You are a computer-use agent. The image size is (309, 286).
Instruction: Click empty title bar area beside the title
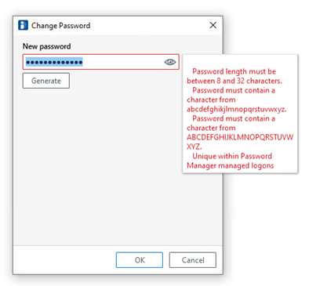click(149, 26)
